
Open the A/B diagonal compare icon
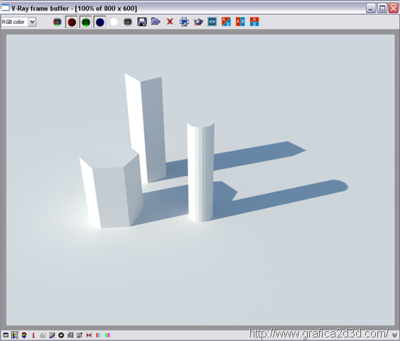[226, 22]
